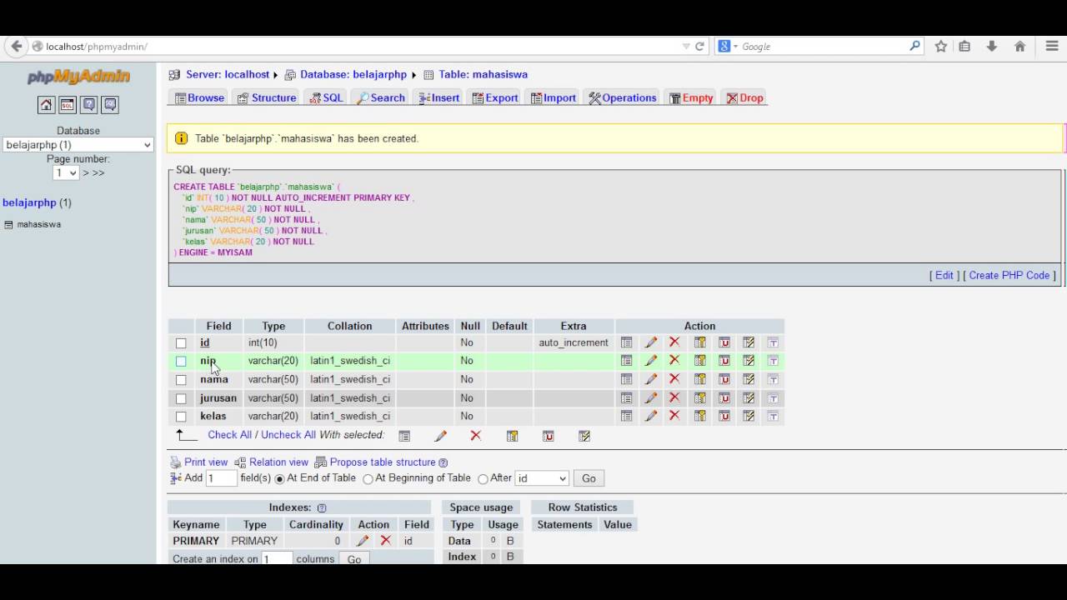1067x600 pixels.
Task: Click With selected primary key icon
Action: click(513, 436)
